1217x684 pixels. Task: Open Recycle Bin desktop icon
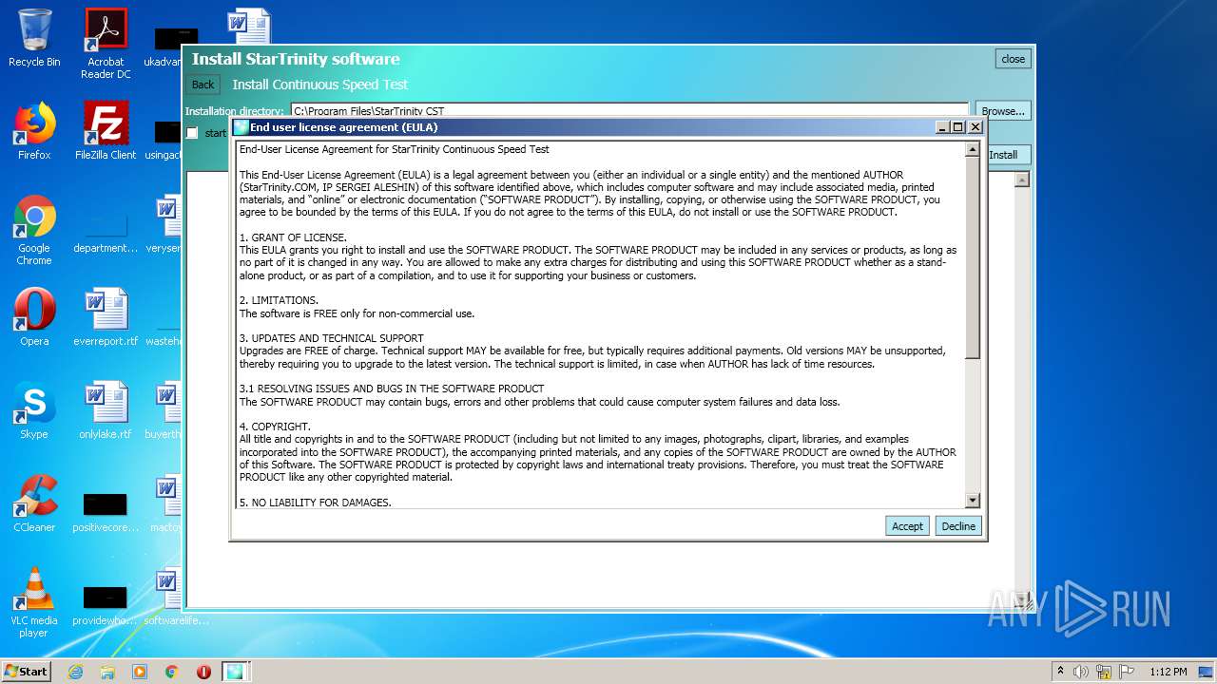pos(34,38)
